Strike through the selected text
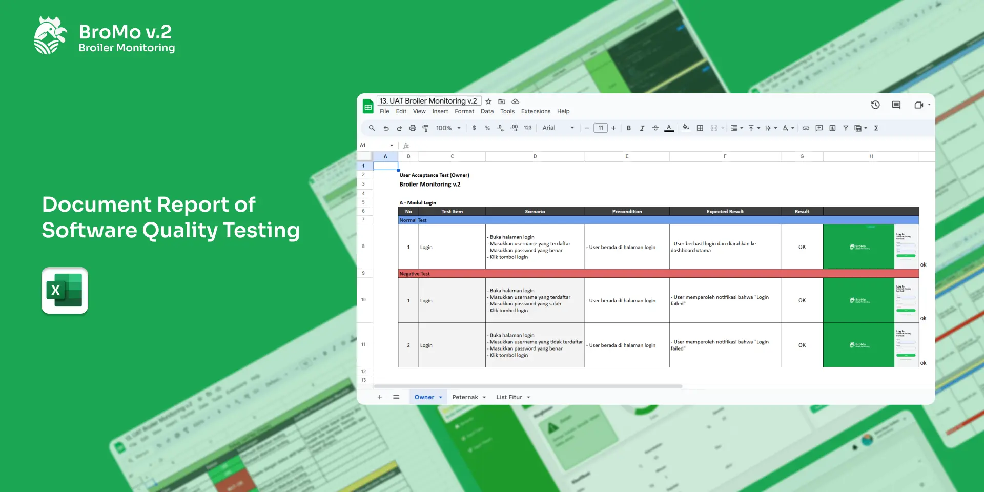This screenshot has height=492, width=984. click(x=655, y=128)
